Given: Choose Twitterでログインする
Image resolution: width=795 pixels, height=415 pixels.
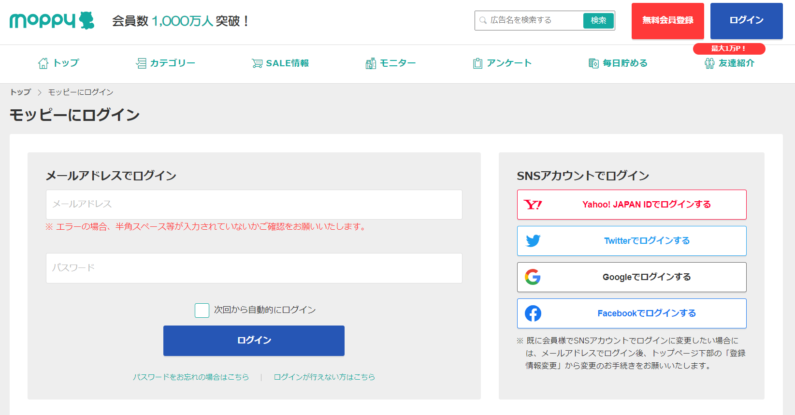Looking at the screenshot, I should (632, 241).
